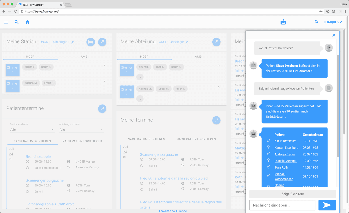Click the home icon in toolbar
The width and height of the screenshot is (349, 213).
(27, 22)
